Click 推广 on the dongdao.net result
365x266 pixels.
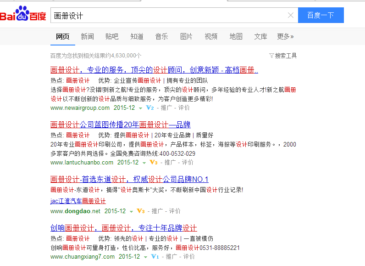tap(157, 211)
